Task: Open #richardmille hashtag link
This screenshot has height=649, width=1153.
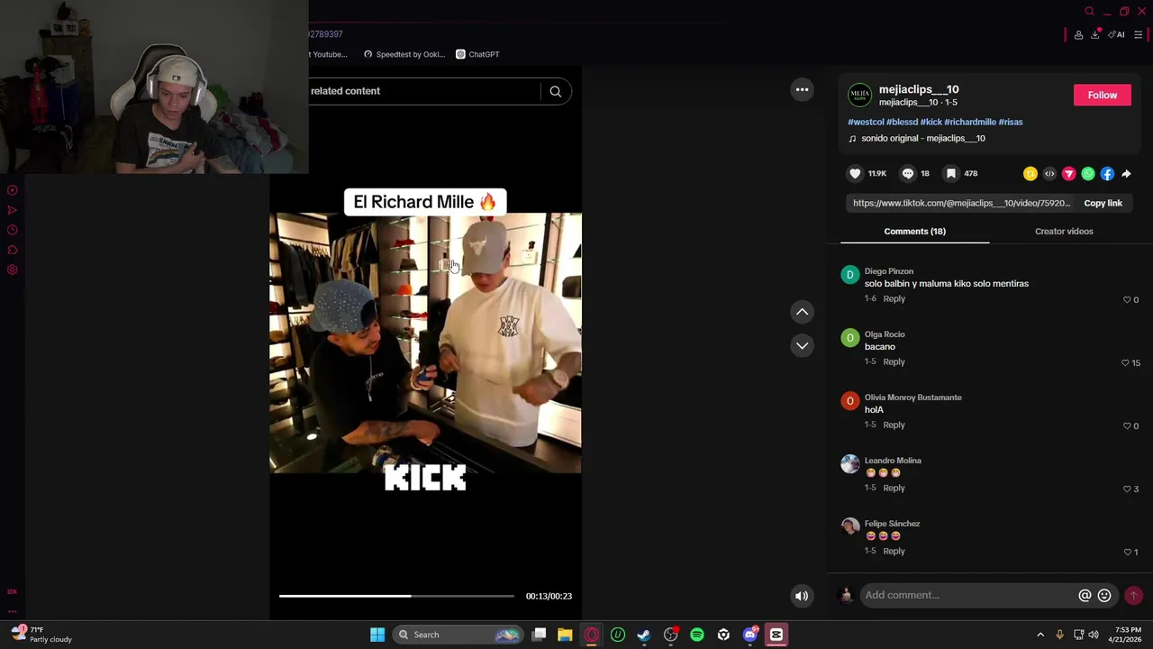Action: point(970,122)
